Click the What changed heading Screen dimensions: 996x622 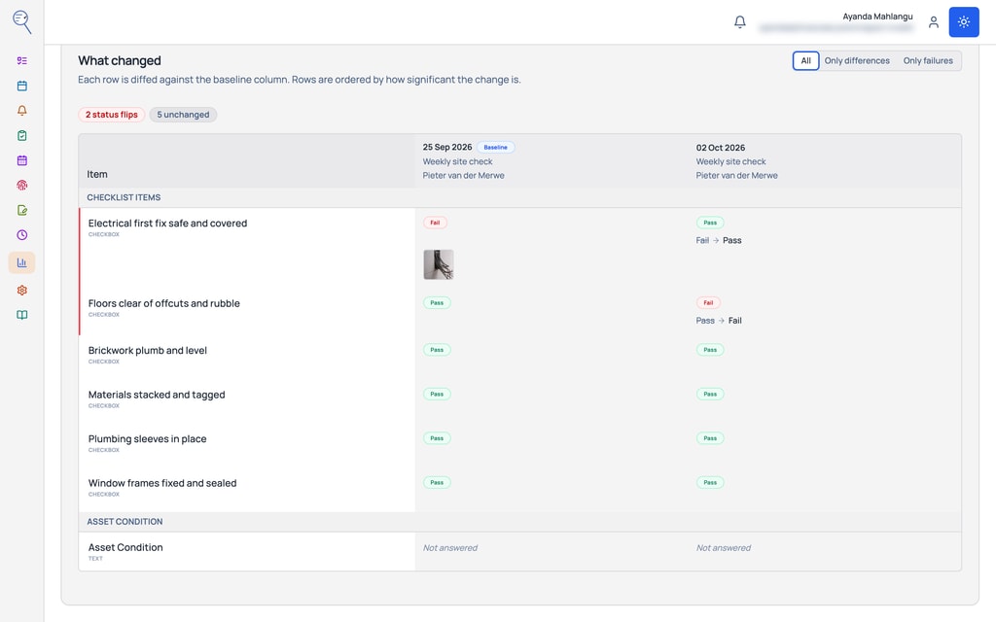(x=120, y=61)
